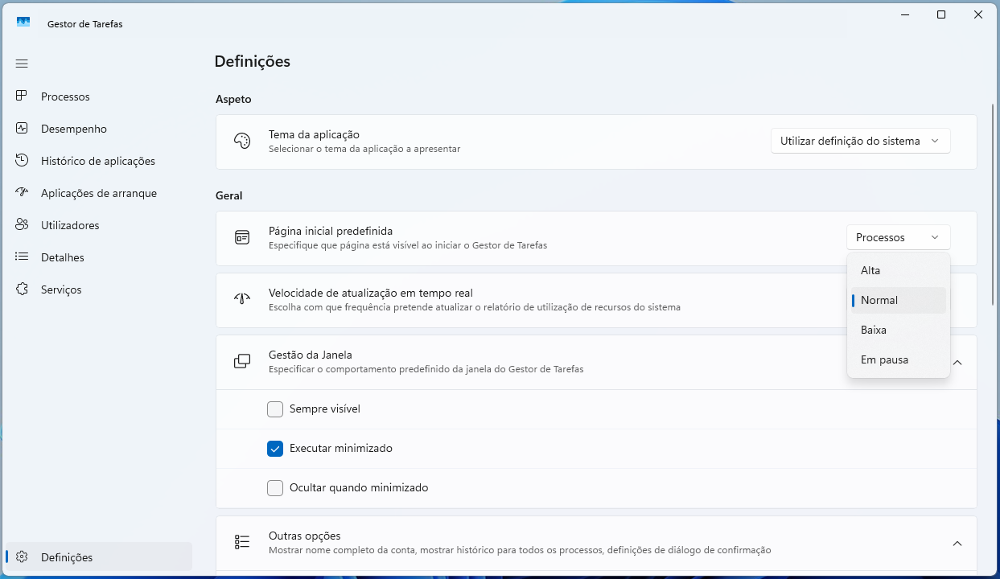This screenshot has width=1000, height=579.
Task: Collapse the Gestão da Janela chevron
Action: [x=957, y=363]
